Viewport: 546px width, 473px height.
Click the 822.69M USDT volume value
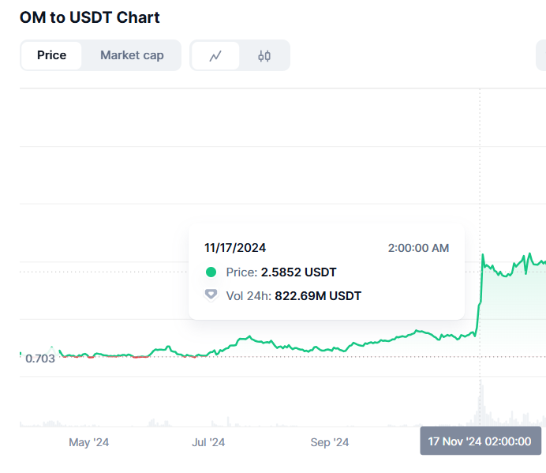(x=318, y=295)
